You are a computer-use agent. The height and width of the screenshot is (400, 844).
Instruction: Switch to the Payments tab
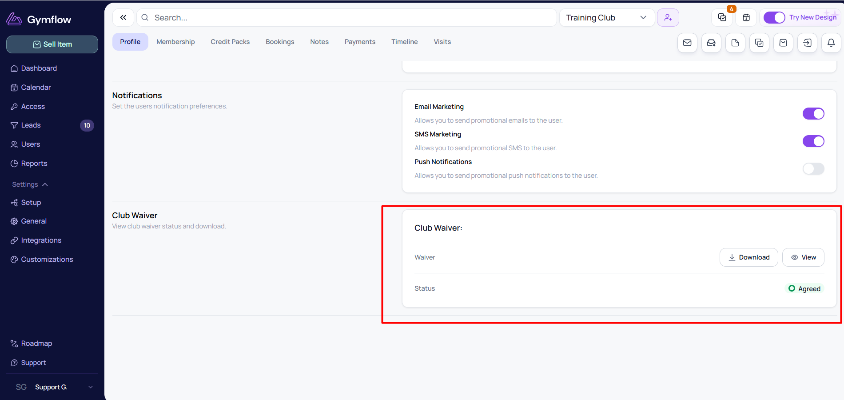click(x=360, y=42)
